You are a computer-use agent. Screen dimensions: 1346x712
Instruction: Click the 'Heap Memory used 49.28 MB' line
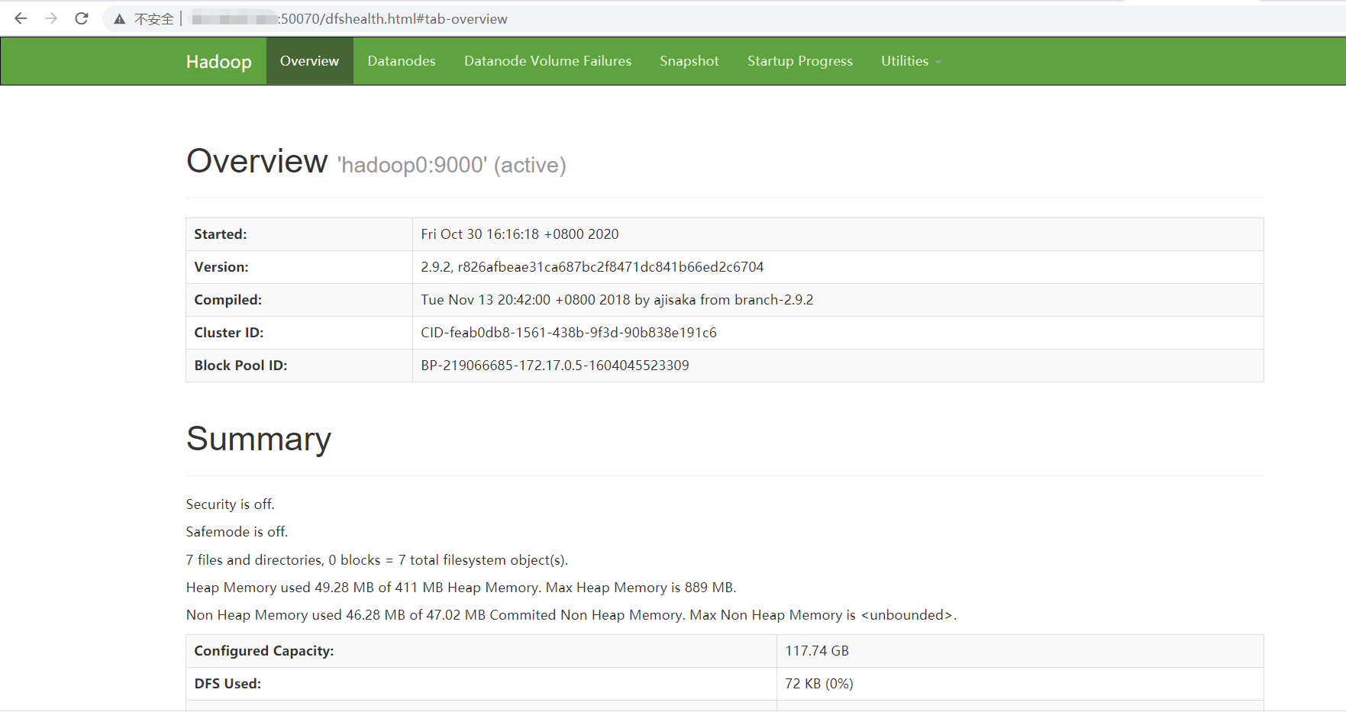tap(461, 588)
